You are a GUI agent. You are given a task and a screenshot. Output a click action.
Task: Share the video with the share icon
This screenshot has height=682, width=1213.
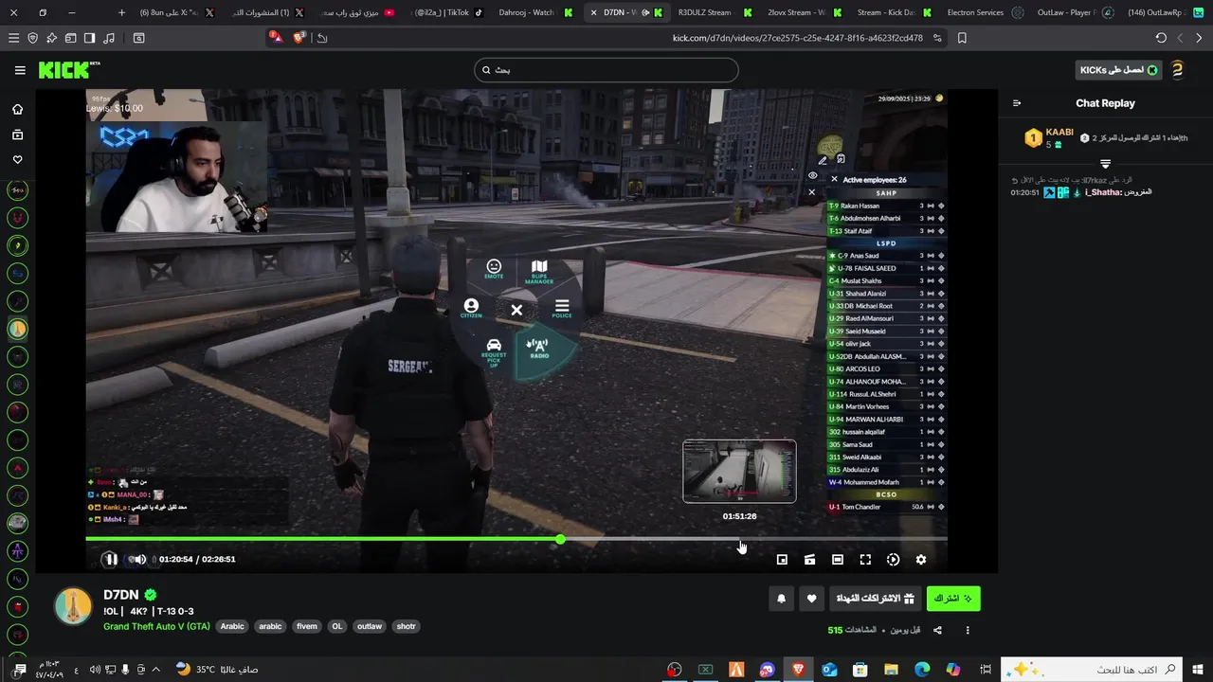pyautogui.click(x=937, y=630)
